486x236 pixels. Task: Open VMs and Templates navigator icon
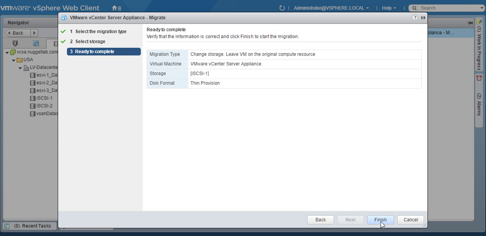pyautogui.click(x=36, y=44)
